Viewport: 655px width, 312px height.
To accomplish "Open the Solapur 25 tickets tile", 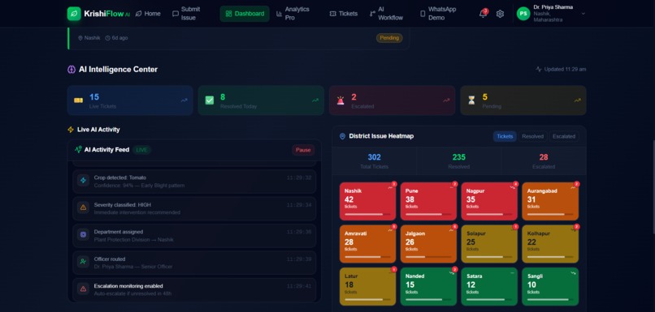I will pyautogui.click(x=489, y=244).
